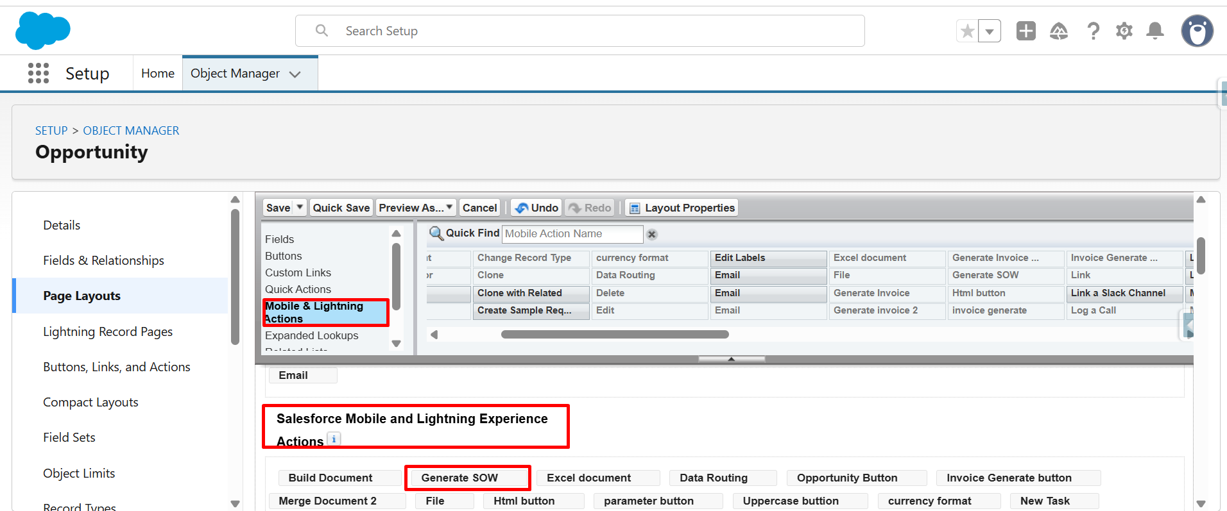
Task: Select Fields in the palette category list
Action: [x=280, y=239]
